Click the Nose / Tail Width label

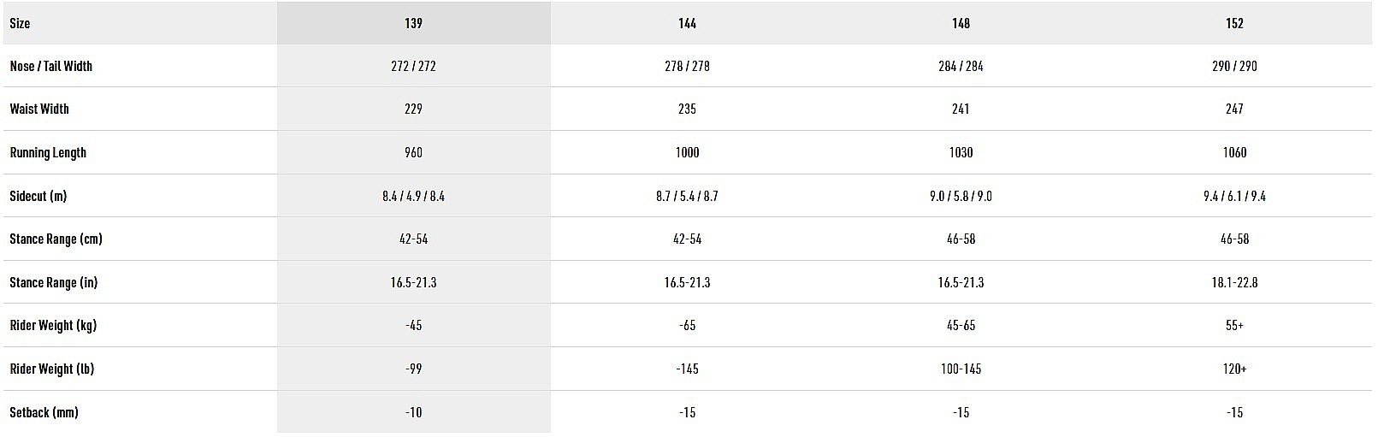pyautogui.click(x=50, y=66)
